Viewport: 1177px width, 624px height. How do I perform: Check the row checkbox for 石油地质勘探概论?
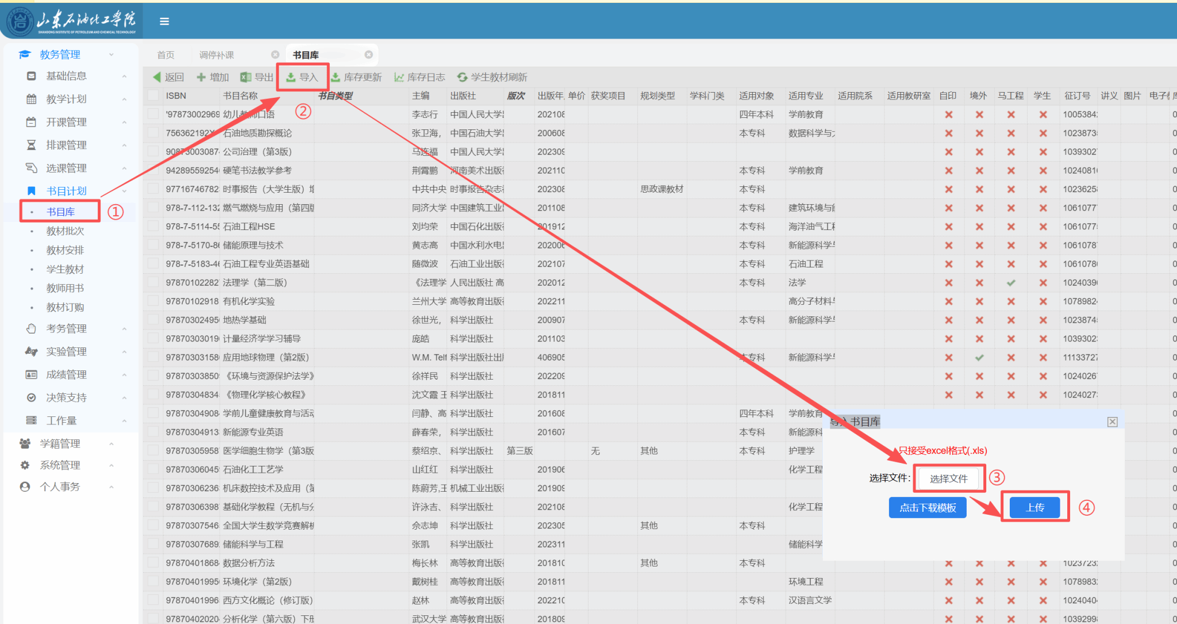click(153, 133)
